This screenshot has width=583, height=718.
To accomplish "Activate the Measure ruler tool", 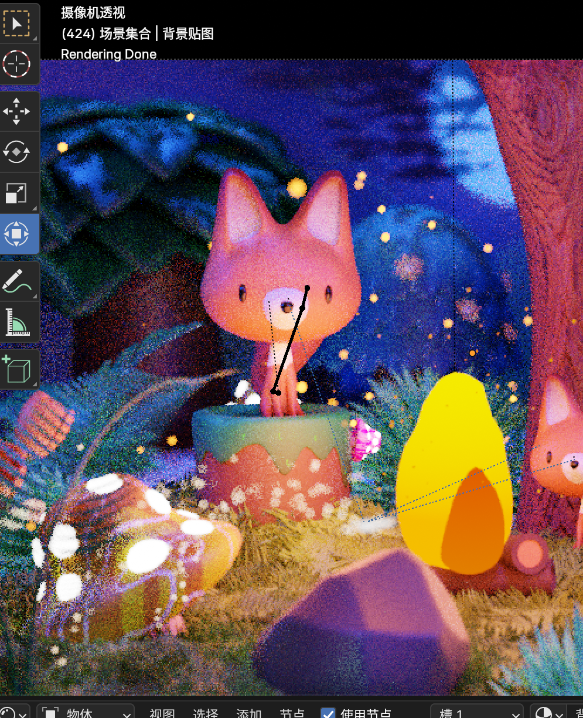I will click(17, 322).
